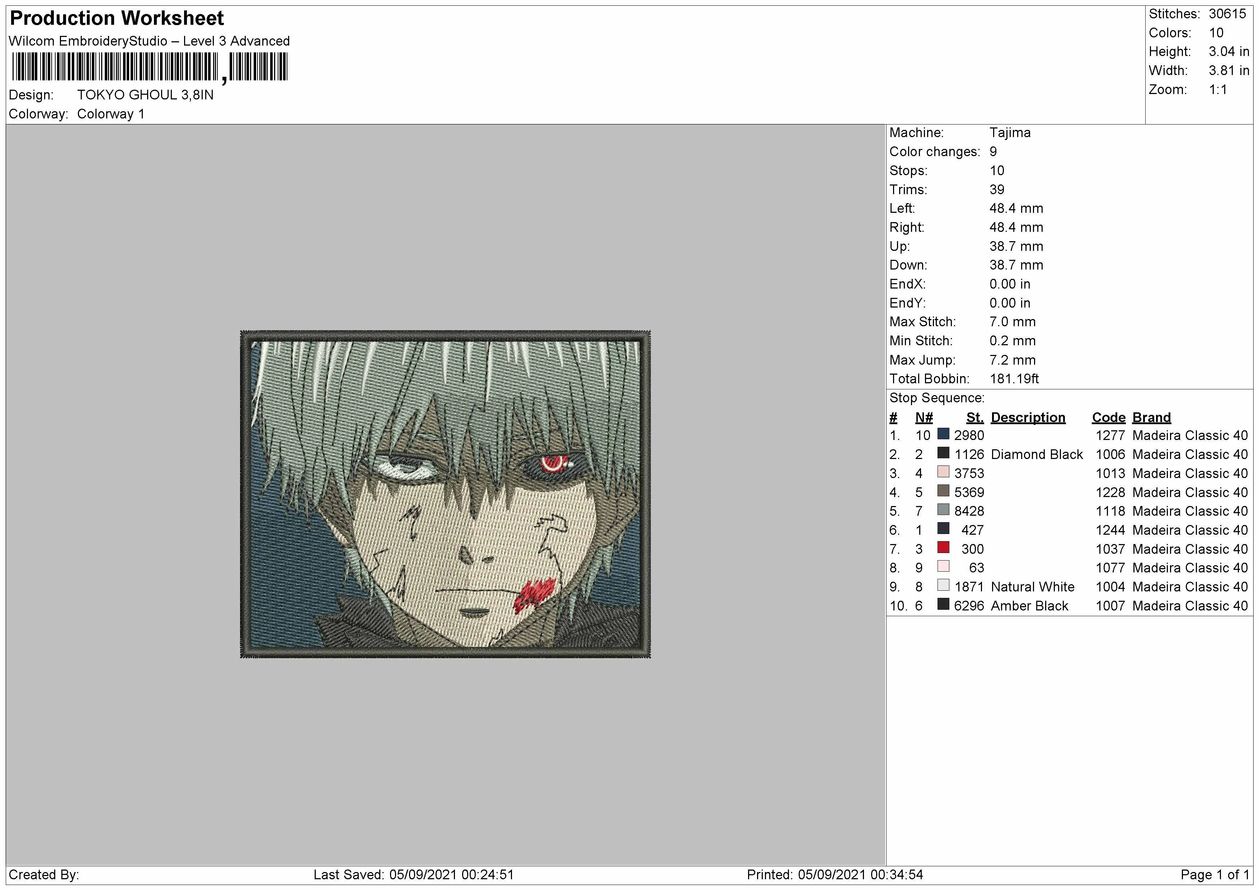Viewport: 1259px width, 890px height.
Task: Select the Amber Black color swatch
Action: pos(943,604)
